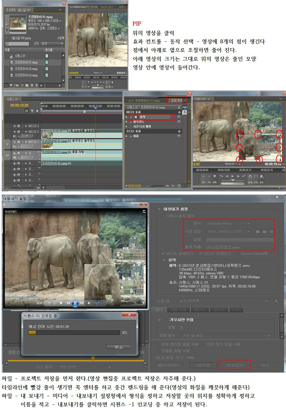Enable the 가우시안 흐림 checkbox

[165, 320]
